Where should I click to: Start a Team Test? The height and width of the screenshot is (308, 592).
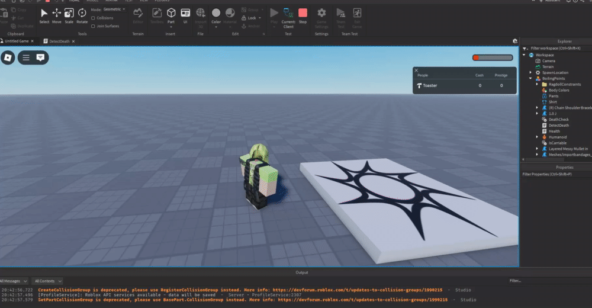341,18
